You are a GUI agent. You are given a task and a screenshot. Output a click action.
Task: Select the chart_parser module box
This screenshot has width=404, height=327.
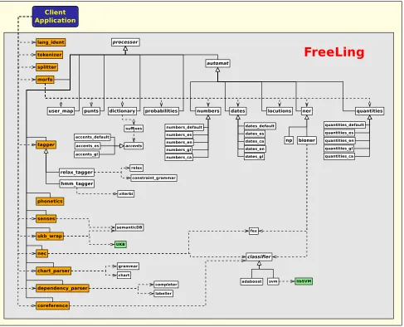click(54, 271)
